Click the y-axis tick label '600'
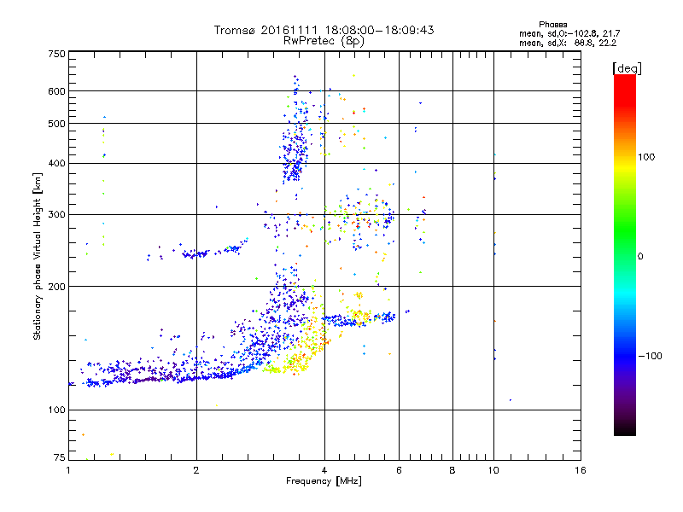Image resolution: width=683 pixels, height=512 pixels. (x=56, y=91)
